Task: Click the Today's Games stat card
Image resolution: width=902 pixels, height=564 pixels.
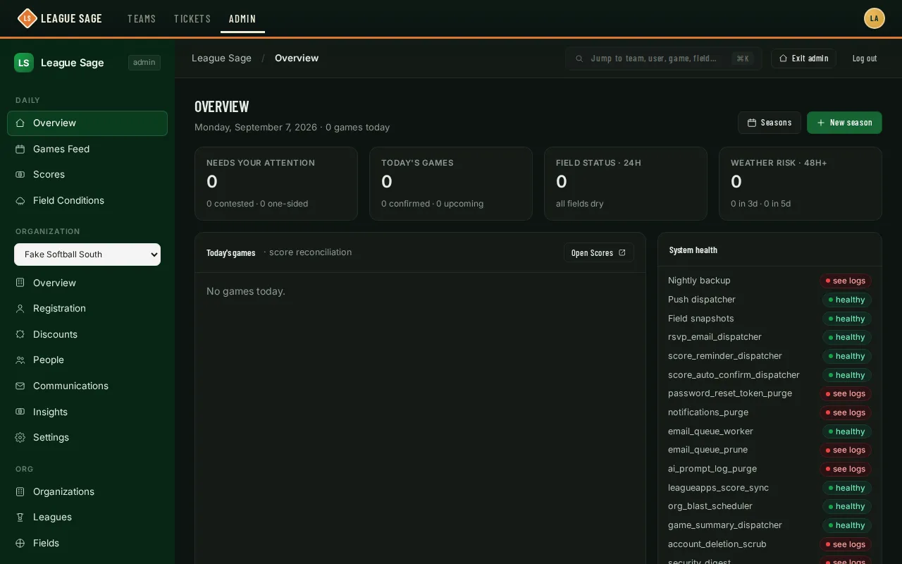Action: point(451,184)
